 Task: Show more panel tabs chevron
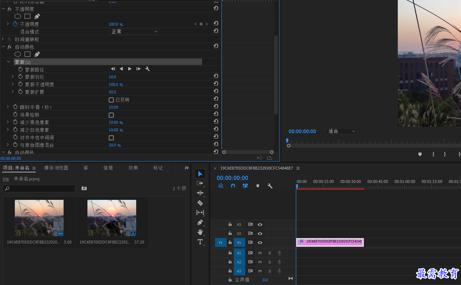coord(187,168)
